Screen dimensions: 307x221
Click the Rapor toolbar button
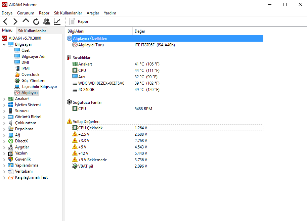[79, 21]
